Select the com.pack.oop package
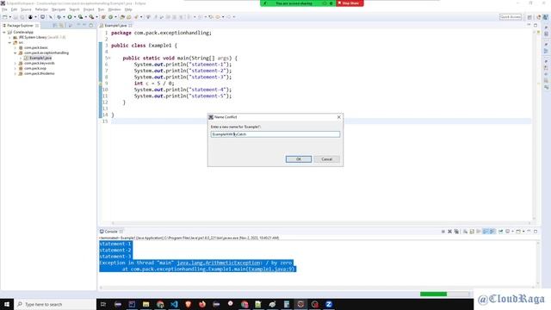551x310 pixels. click(x=35, y=68)
